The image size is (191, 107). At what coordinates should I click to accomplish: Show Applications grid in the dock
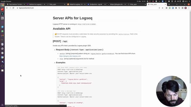(x=2, y=105)
